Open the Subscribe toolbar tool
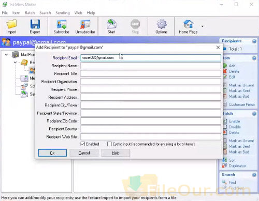This screenshot has width=259, height=201. (x=61, y=27)
